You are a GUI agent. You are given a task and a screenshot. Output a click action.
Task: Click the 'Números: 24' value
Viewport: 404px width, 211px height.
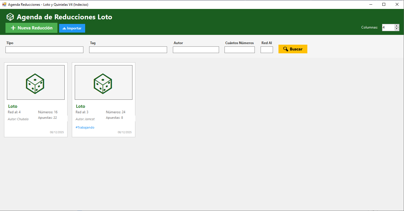(x=116, y=112)
